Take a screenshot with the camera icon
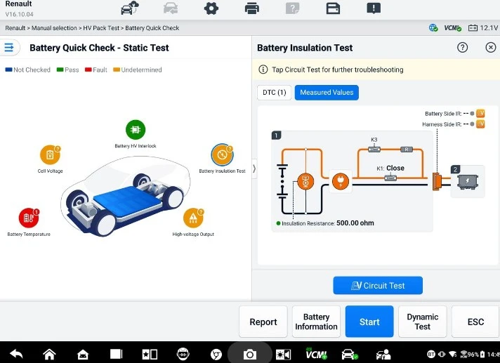This screenshot has width=500, height=363. coord(250,355)
